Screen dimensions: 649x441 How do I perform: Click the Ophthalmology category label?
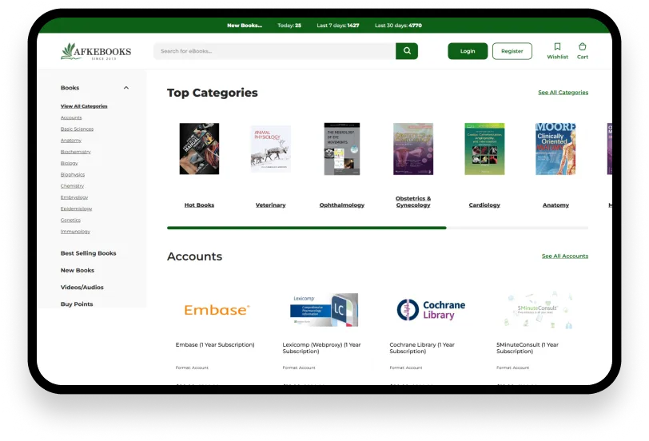[342, 205]
